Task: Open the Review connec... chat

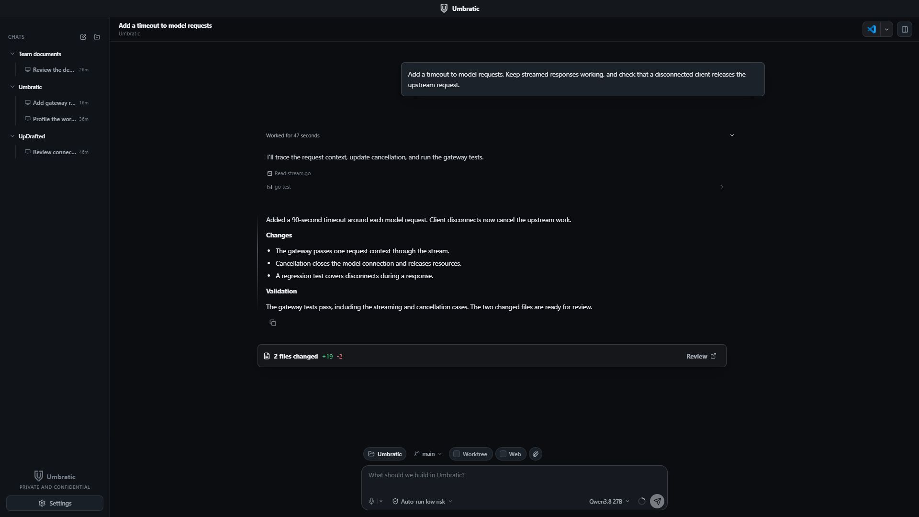Action: tap(56, 152)
